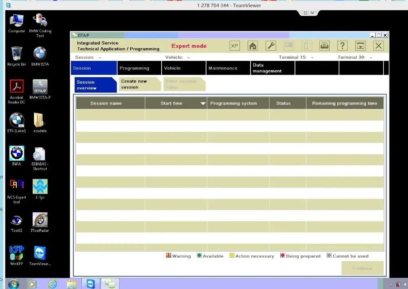Open the wrench settings icon
Image resolution: width=408 pixels, height=289 pixels.
271,46
